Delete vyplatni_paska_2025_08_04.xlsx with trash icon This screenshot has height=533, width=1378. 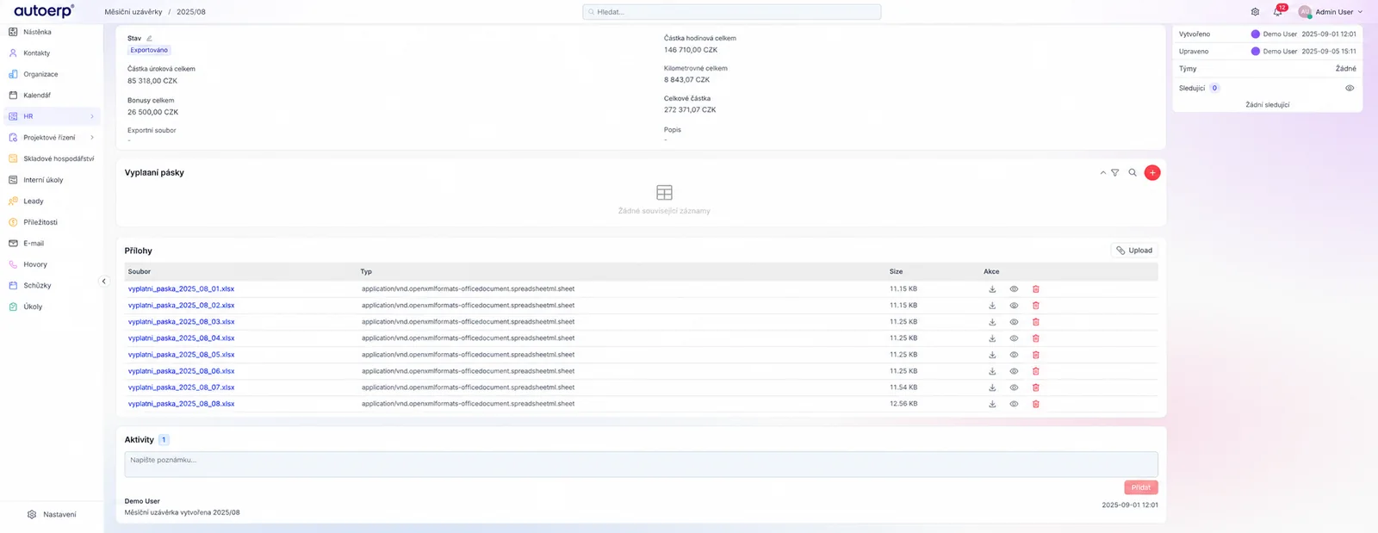click(x=1036, y=338)
